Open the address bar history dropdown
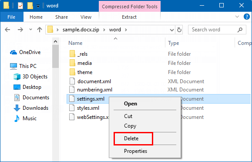252x162 pixels. (172, 30)
